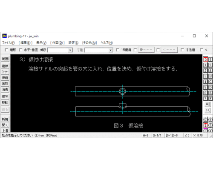This screenshot has height=170, width=213.
Task: Toggle square layer E button
Action: click(x=210, y=93)
